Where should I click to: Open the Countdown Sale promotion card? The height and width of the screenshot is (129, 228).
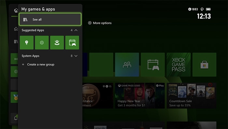click(192, 95)
